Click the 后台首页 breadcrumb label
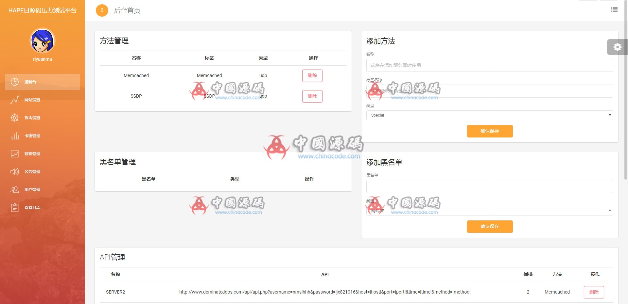The width and height of the screenshot is (628, 304). coord(127,10)
